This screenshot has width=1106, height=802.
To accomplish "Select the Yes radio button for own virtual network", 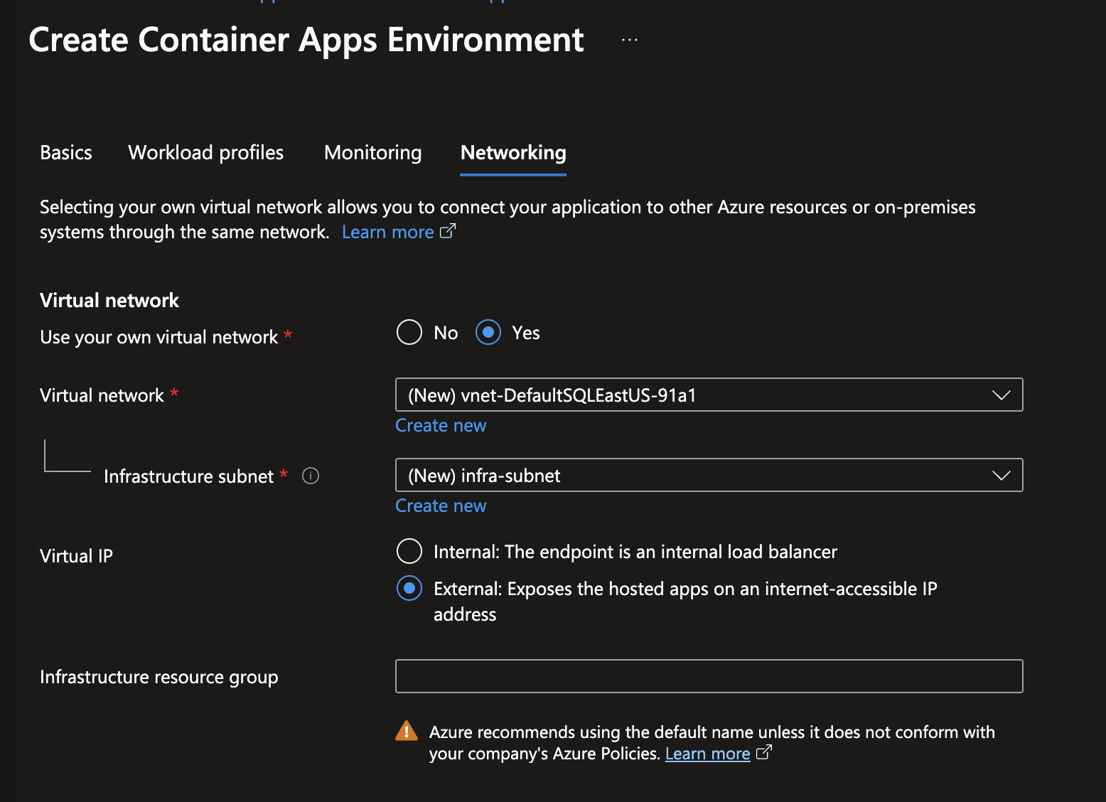I will click(x=488, y=332).
